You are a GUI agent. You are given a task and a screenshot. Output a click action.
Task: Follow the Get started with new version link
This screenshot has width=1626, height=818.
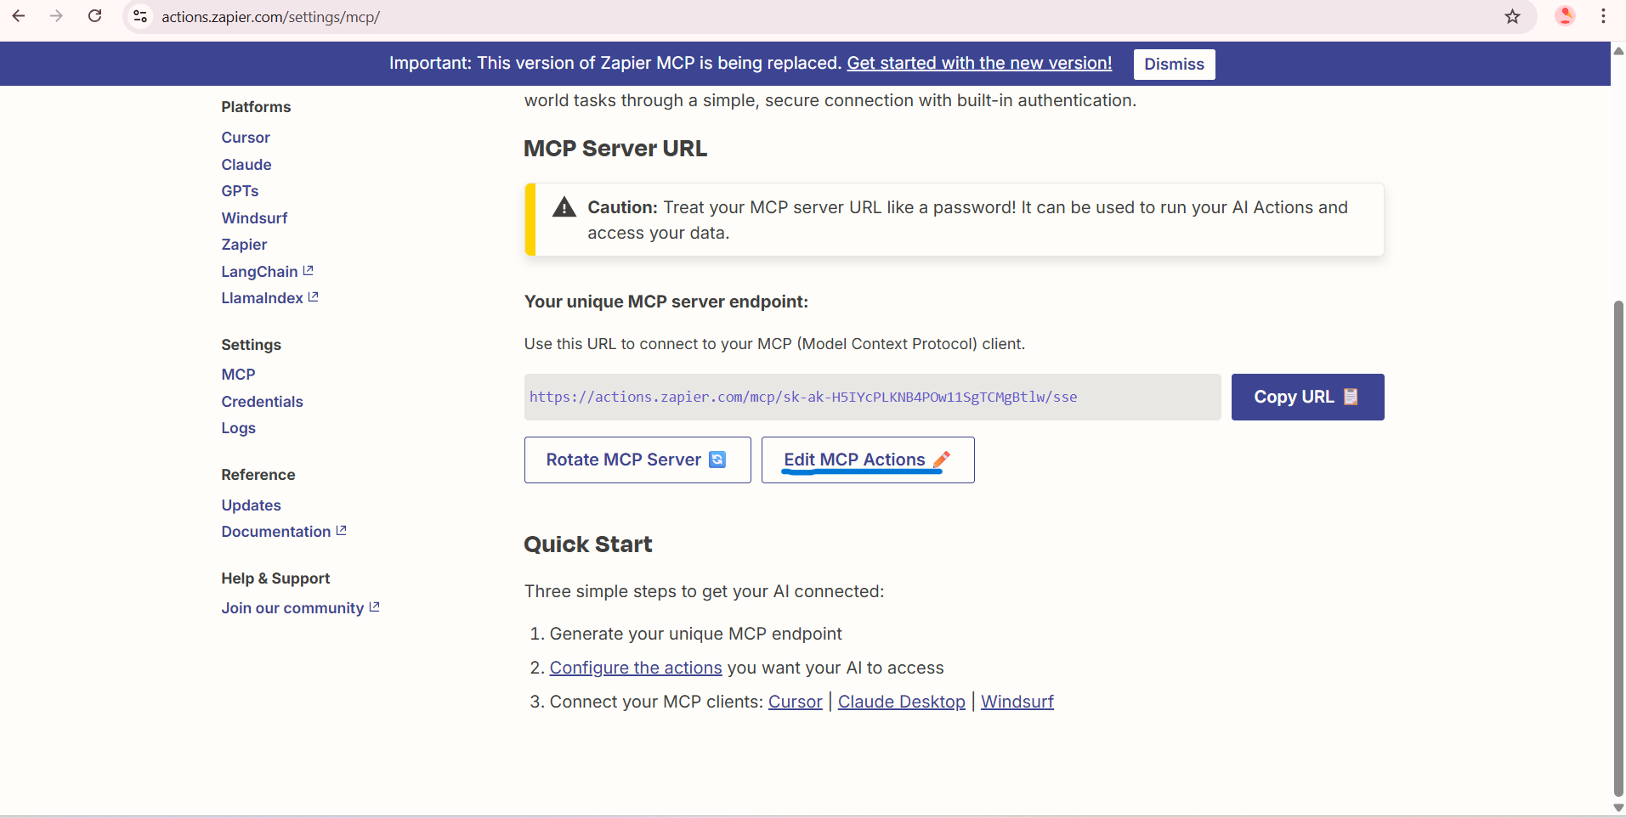(x=978, y=63)
